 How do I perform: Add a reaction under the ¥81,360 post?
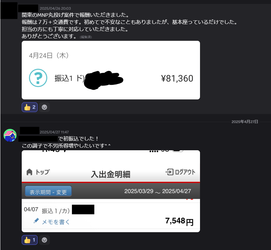click(44, 107)
